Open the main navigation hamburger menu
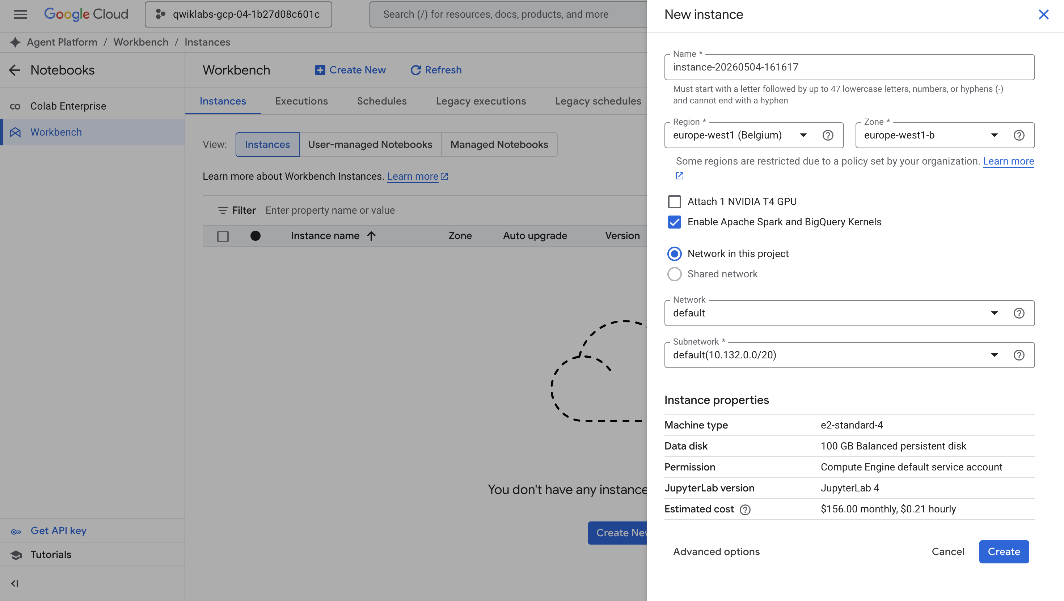Screen dimensions: 1064x601 [20, 14]
